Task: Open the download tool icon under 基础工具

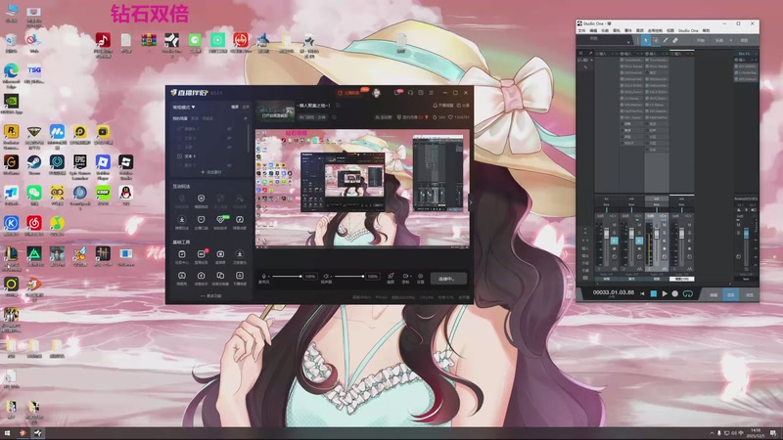Action: pos(240,254)
